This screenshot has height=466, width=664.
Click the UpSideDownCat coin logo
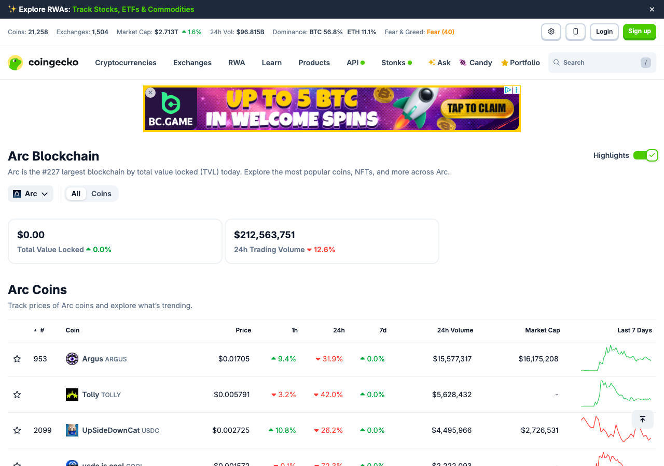[x=72, y=430]
